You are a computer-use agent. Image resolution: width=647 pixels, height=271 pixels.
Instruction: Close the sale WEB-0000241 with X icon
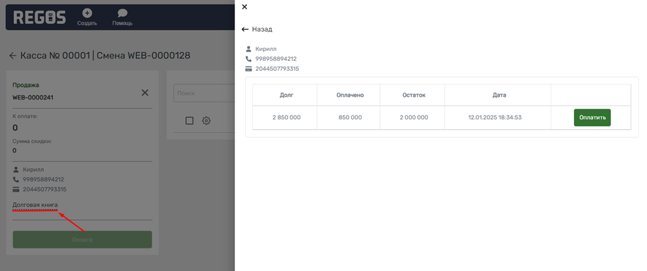(x=145, y=93)
